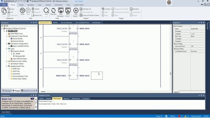210x118 pixels.
Task: Switch to the References feedback tab
Action: (x=76, y=98)
